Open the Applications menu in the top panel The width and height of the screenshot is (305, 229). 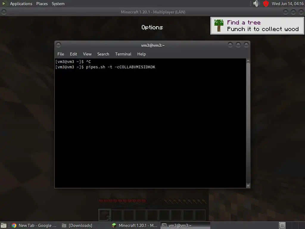pyautogui.click(x=21, y=4)
